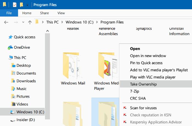Click the Music folder icon

tap(13, 89)
